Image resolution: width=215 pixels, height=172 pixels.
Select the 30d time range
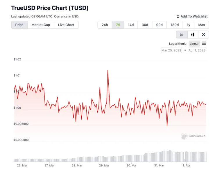145,25
